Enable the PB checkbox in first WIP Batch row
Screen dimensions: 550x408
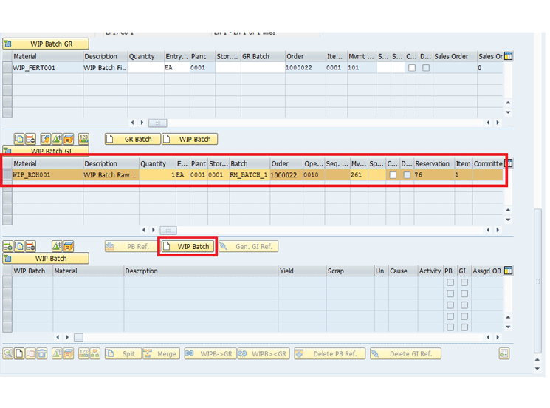coord(450,282)
